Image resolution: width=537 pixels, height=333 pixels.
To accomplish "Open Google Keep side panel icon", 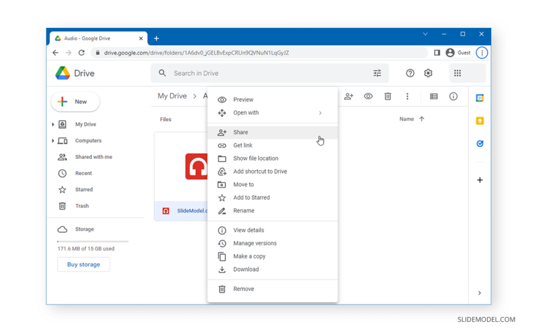I will pos(480,121).
